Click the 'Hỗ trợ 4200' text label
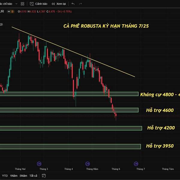 click(x=161, y=128)
